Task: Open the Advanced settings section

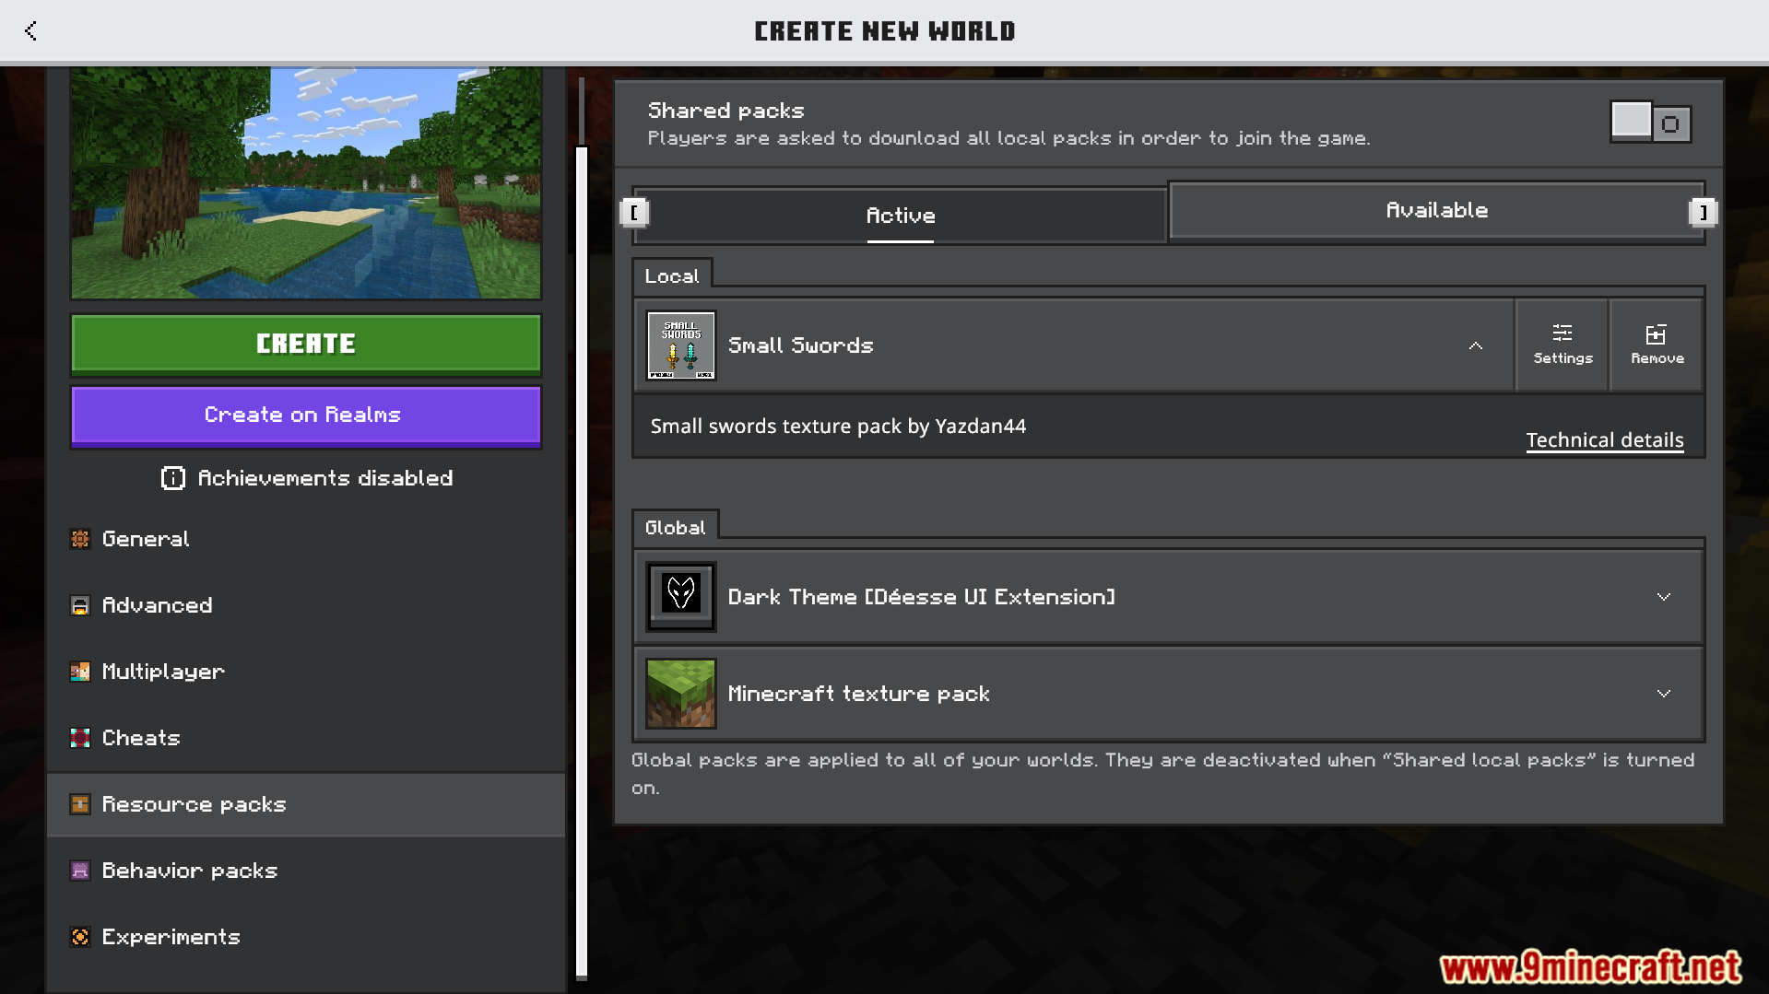Action: coord(306,605)
